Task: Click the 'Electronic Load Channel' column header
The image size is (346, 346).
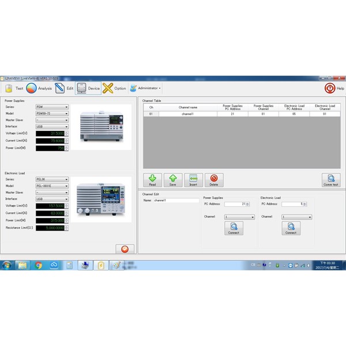Action: pyautogui.click(x=325, y=107)
